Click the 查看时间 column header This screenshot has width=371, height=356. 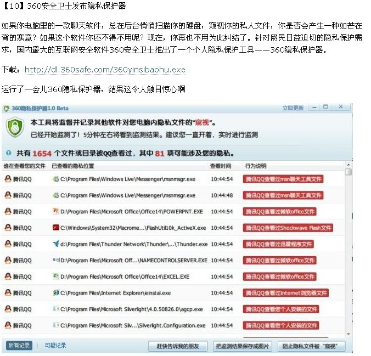coord(221,166)
